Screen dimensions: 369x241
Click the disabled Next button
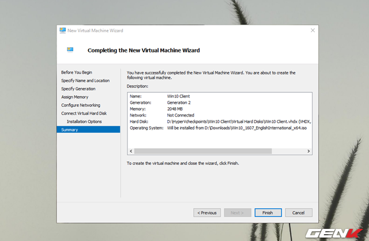coord(238,213)
